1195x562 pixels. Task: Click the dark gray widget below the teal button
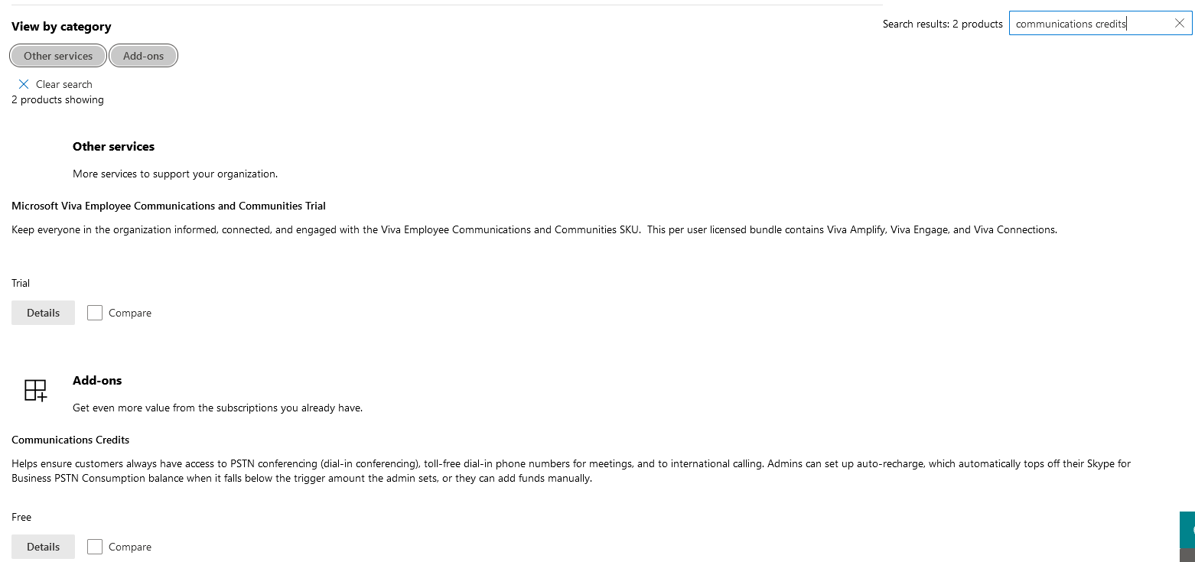1187,555
